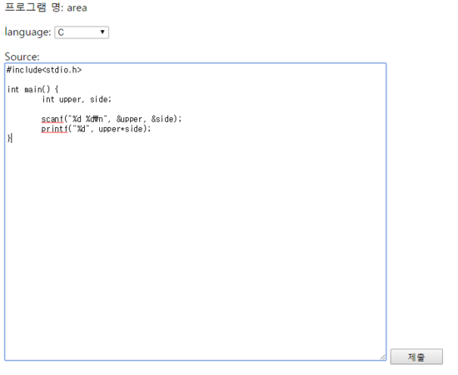Open the language dropdown set to C
The image size is (458, 375).
pos(82,32)
